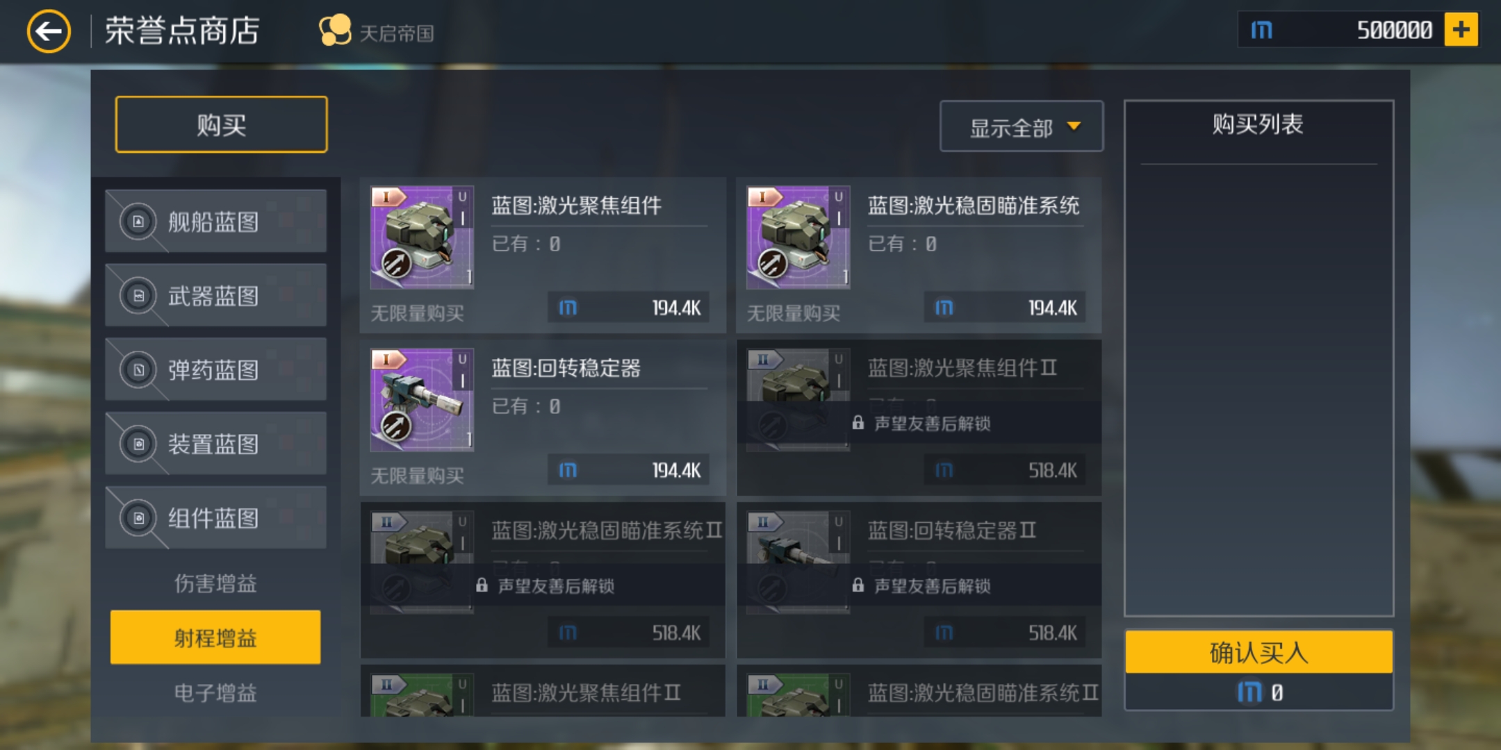Select the 蓝图:回转稳定器 turret icon
The image size is (1501, 750).
(x=422, y=400)
